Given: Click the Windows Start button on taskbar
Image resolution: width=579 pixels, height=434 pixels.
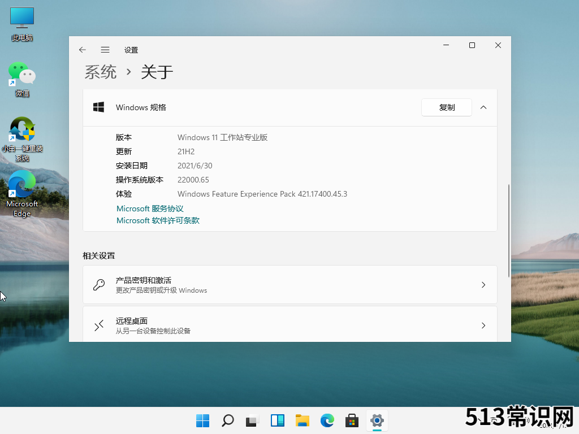Looking at the screenshot, I should point(202,420).
